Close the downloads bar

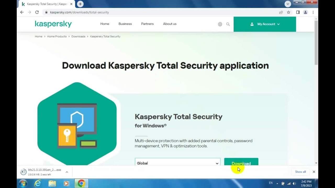point(314,172)
